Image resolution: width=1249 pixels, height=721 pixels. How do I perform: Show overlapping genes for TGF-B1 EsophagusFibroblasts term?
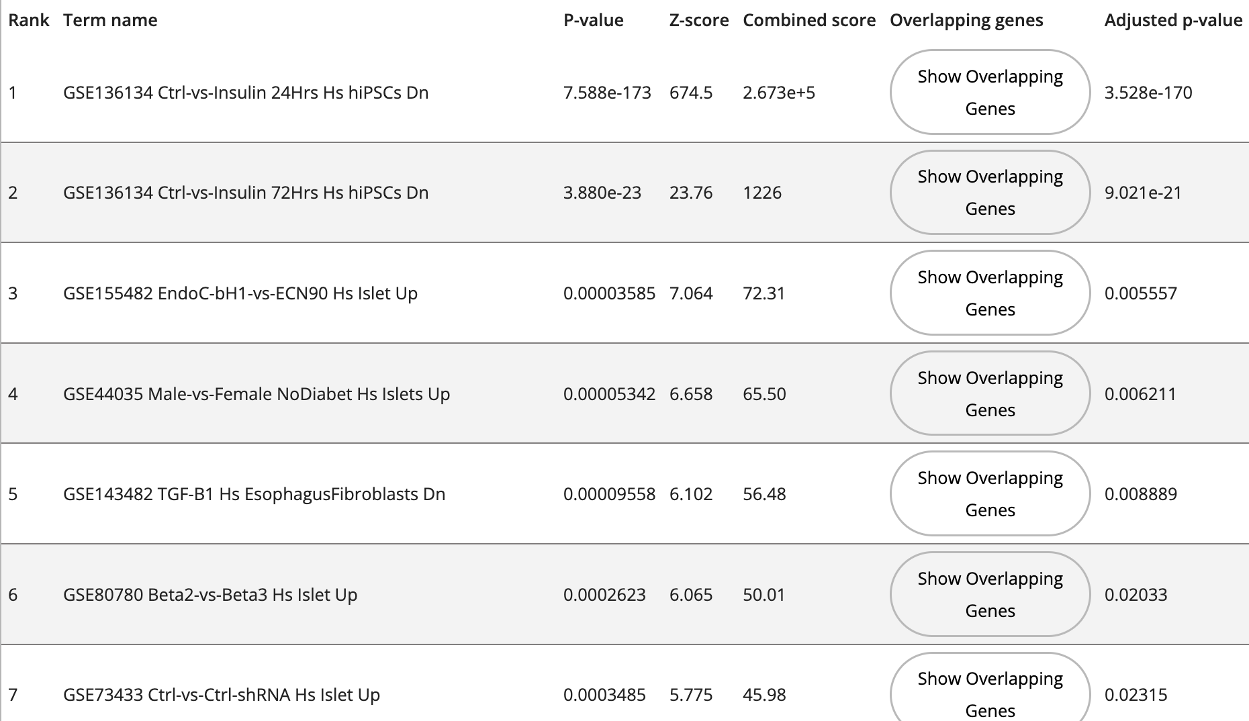(x=990, y=493)
